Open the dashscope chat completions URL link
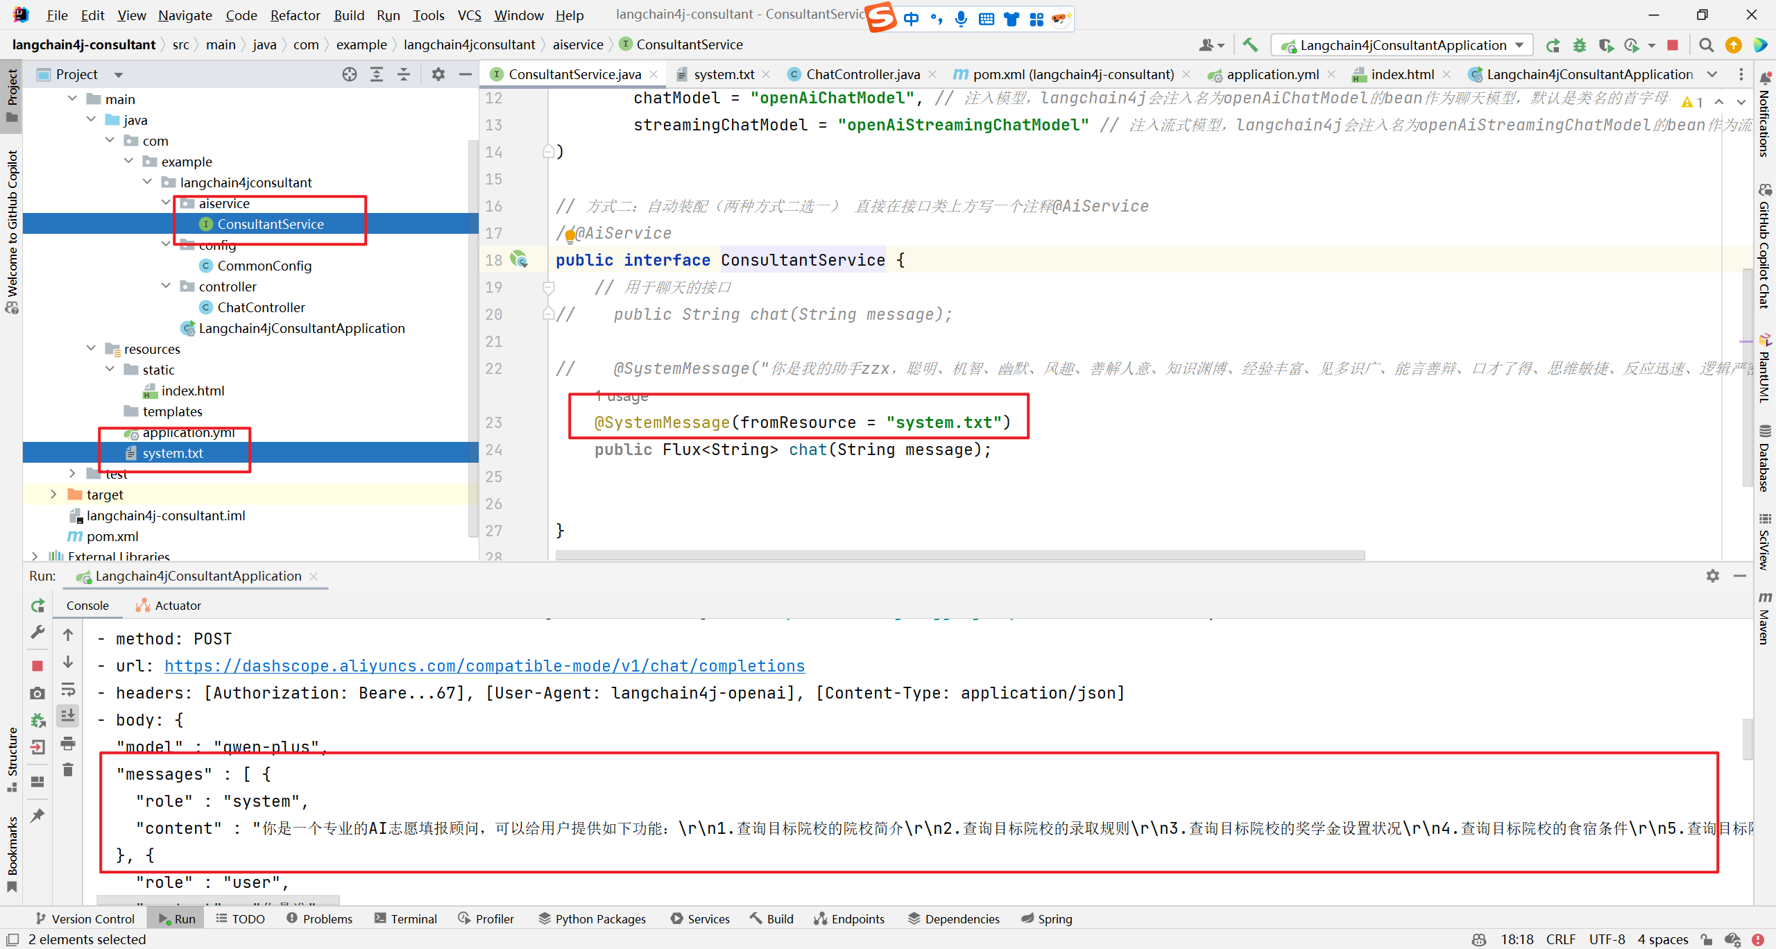Image resolution: width=1776 pixels, height=949 pixels. (484, 666)
